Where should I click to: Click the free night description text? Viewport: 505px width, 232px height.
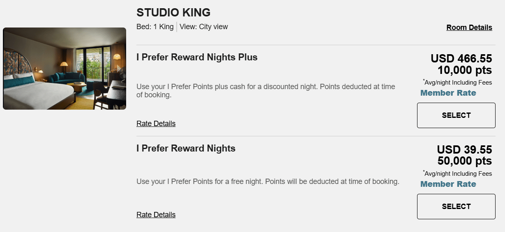(x=267, y=181)
